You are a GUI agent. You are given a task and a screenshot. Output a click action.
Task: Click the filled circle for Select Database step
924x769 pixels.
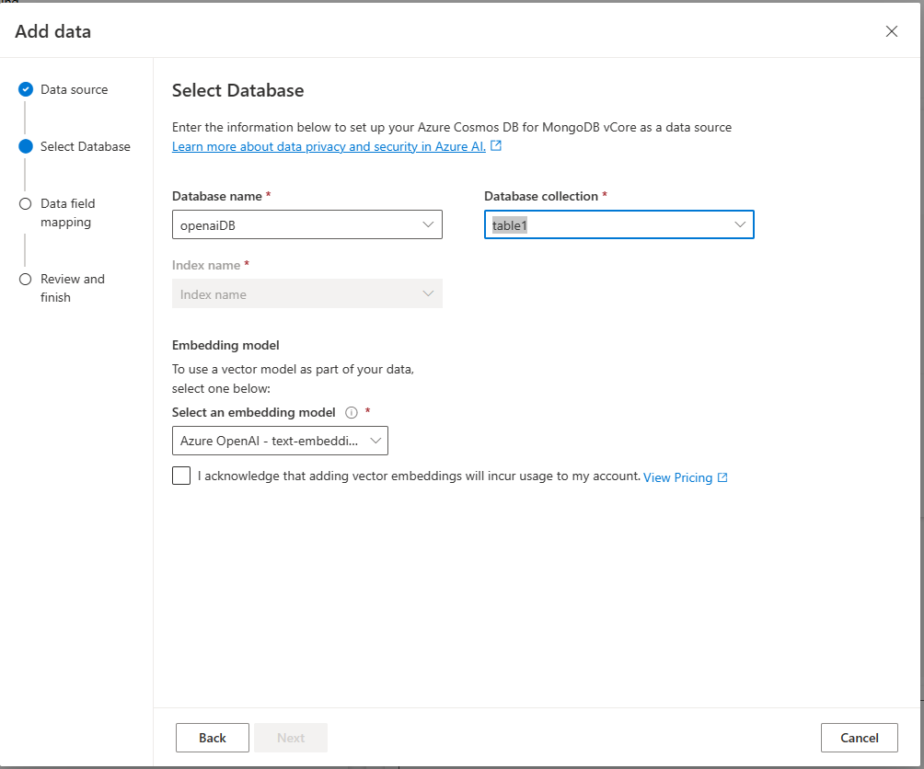[x=25, y=146]
